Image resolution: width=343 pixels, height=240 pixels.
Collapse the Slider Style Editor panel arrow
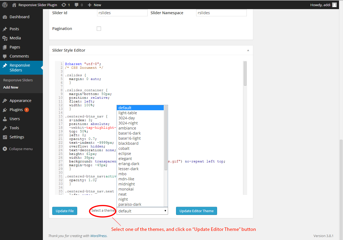tap(248, 50)
